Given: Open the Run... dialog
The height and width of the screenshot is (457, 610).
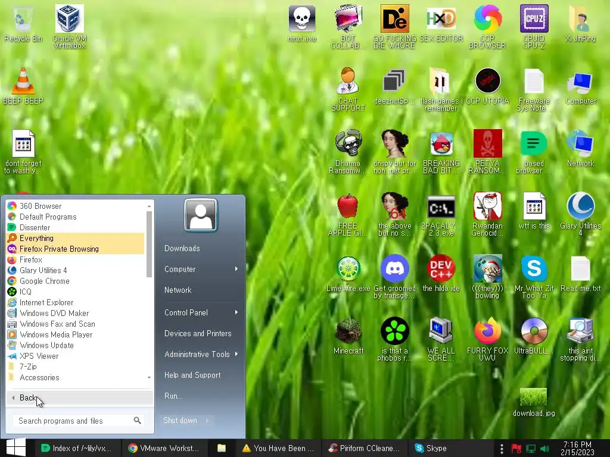Looking at the screenshot, I should [173, 396].
